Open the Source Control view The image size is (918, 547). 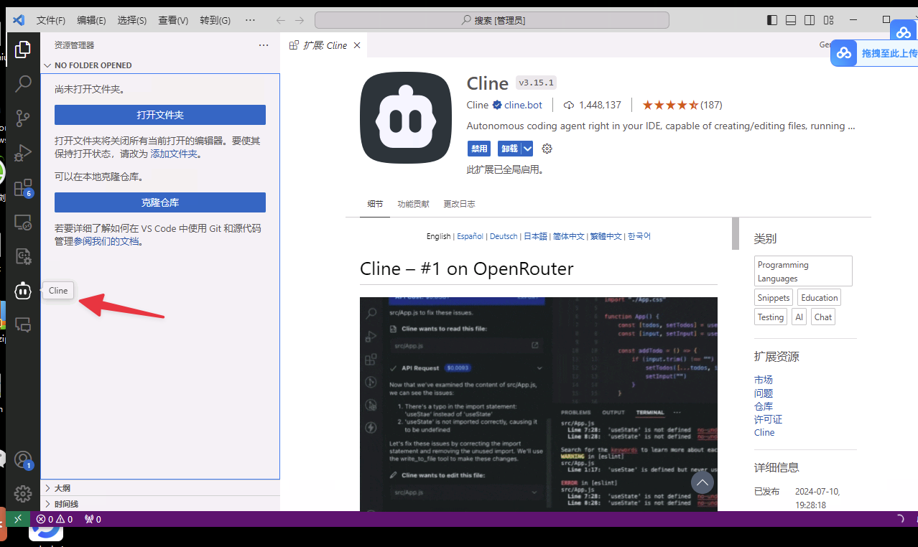[23, 118]
